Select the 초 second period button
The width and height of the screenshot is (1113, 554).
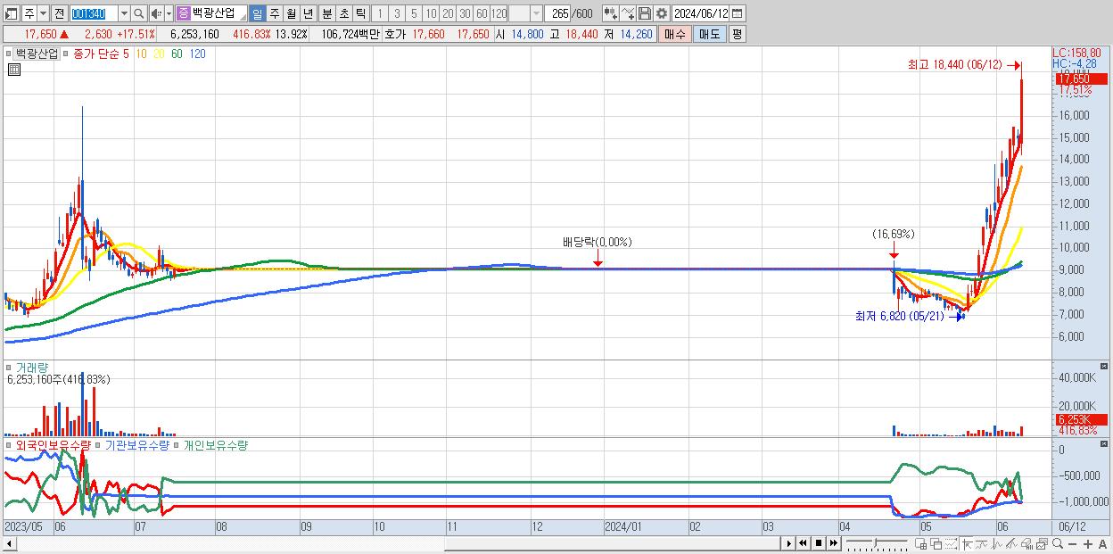click(x=343, y=13)
